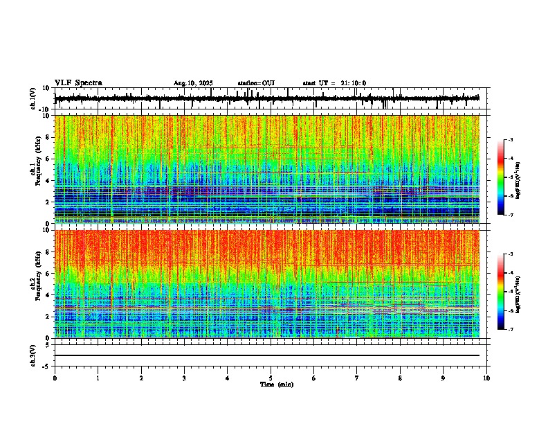Screen dimensions: 548x424
Task: Click the "9" tick label on time axis
Action: coord(443,378)
